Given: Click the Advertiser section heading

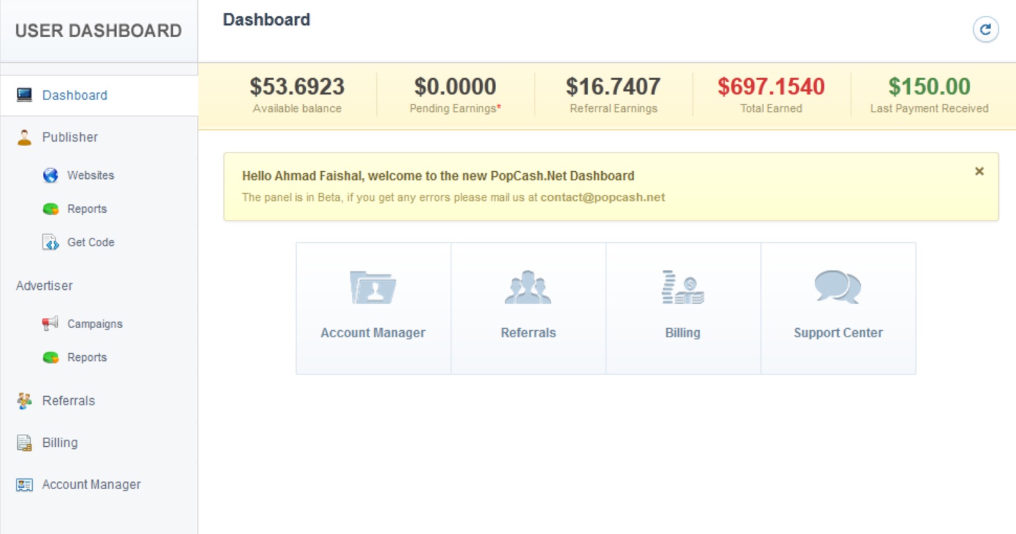Looking at the screenshot, I should [x=44, y=286].
